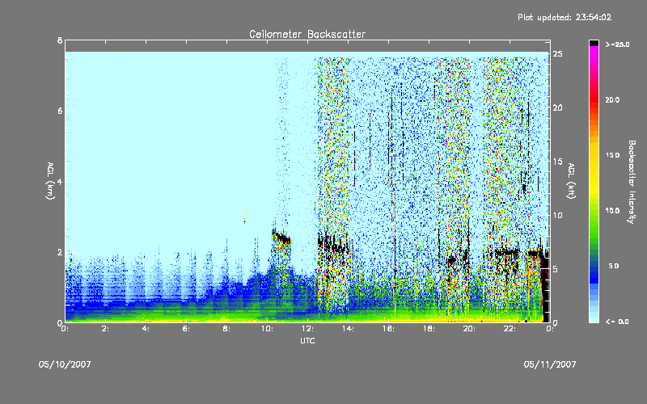
Task: Click the 2 tick on km axis
Action: [x=60, y=252]
